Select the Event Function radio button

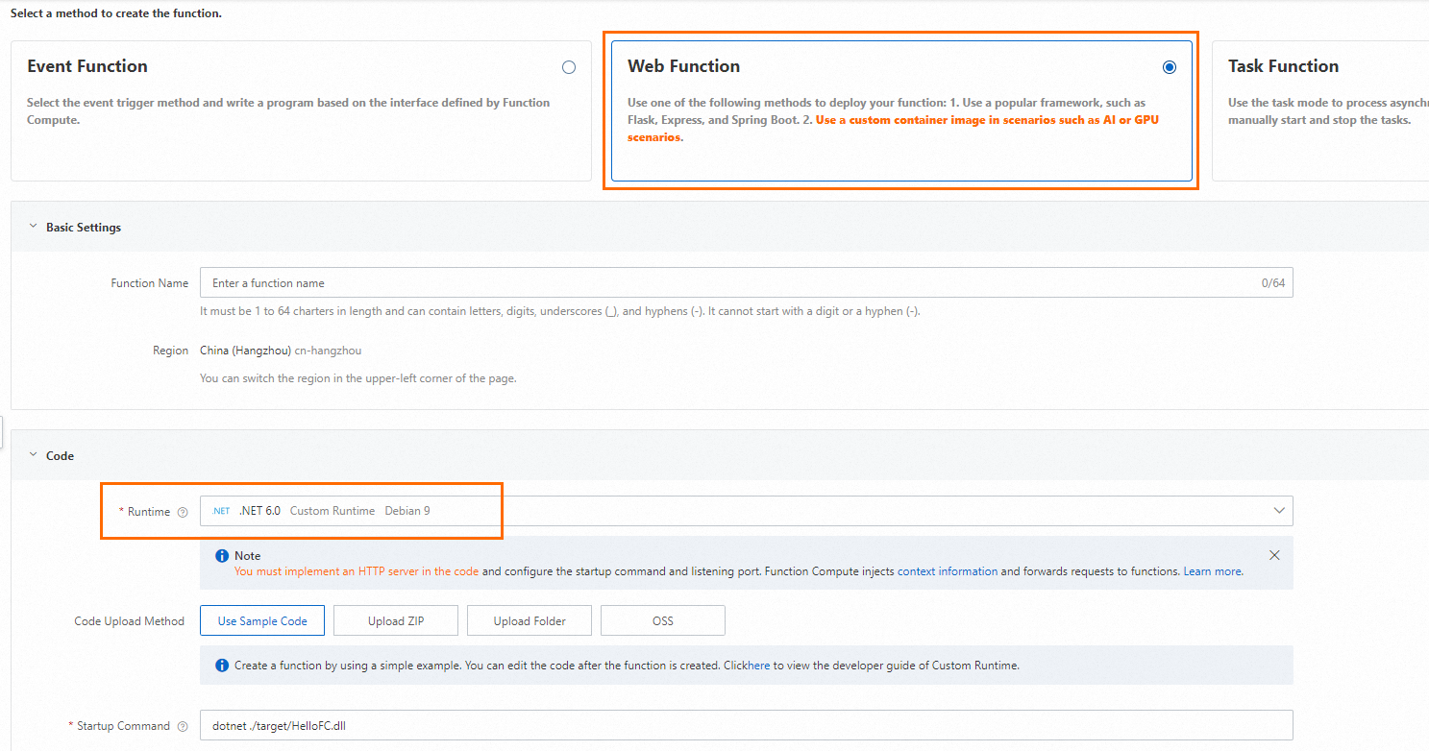coord(569,67)
